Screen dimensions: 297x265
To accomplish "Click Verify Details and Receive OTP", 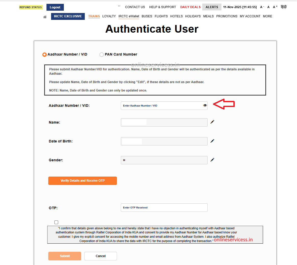I will [82, 181].
